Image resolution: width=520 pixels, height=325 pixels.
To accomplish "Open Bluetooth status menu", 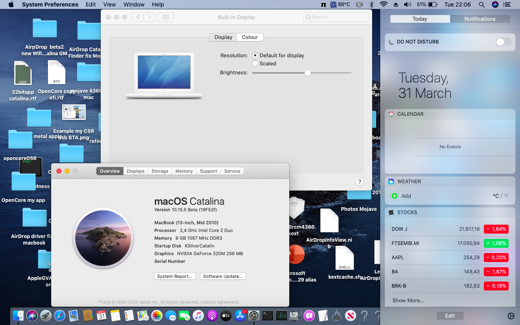I will pyautogui.click(x=371, y=4).
